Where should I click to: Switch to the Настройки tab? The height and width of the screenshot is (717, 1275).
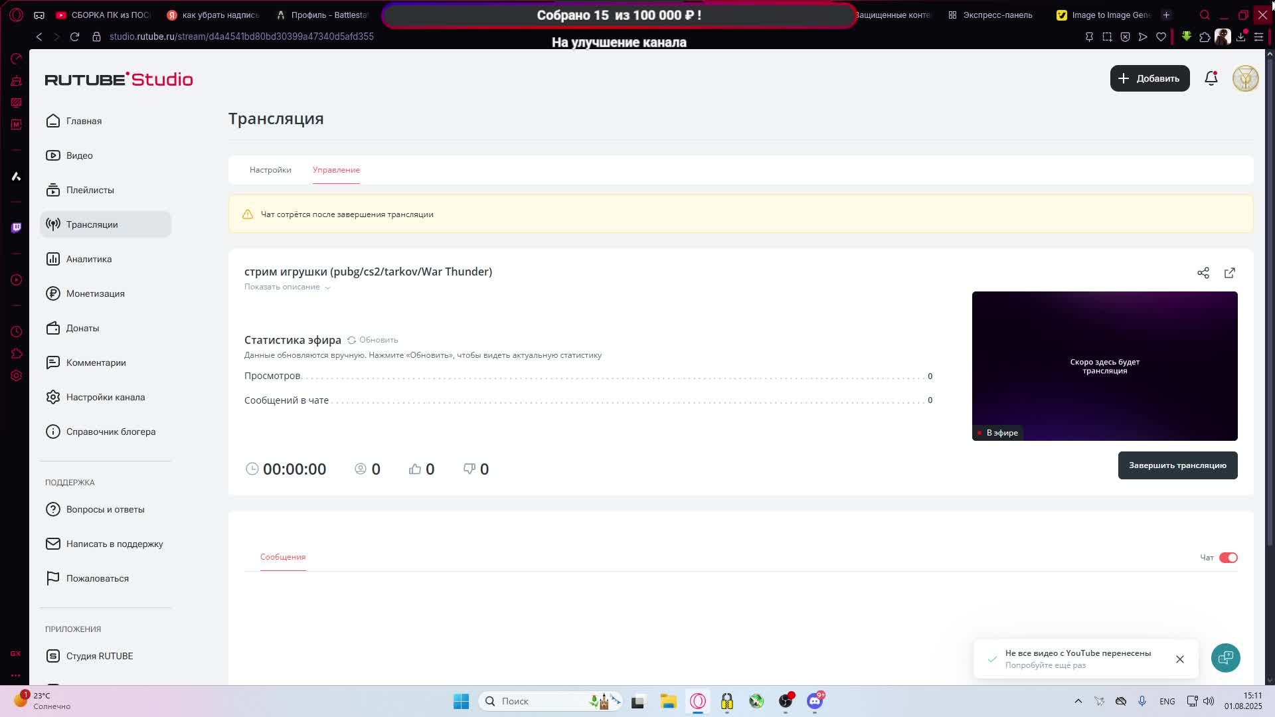(x=270, y=170)
